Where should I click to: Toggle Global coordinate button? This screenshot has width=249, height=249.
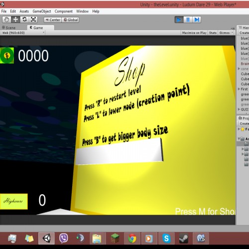coord(71,20)
